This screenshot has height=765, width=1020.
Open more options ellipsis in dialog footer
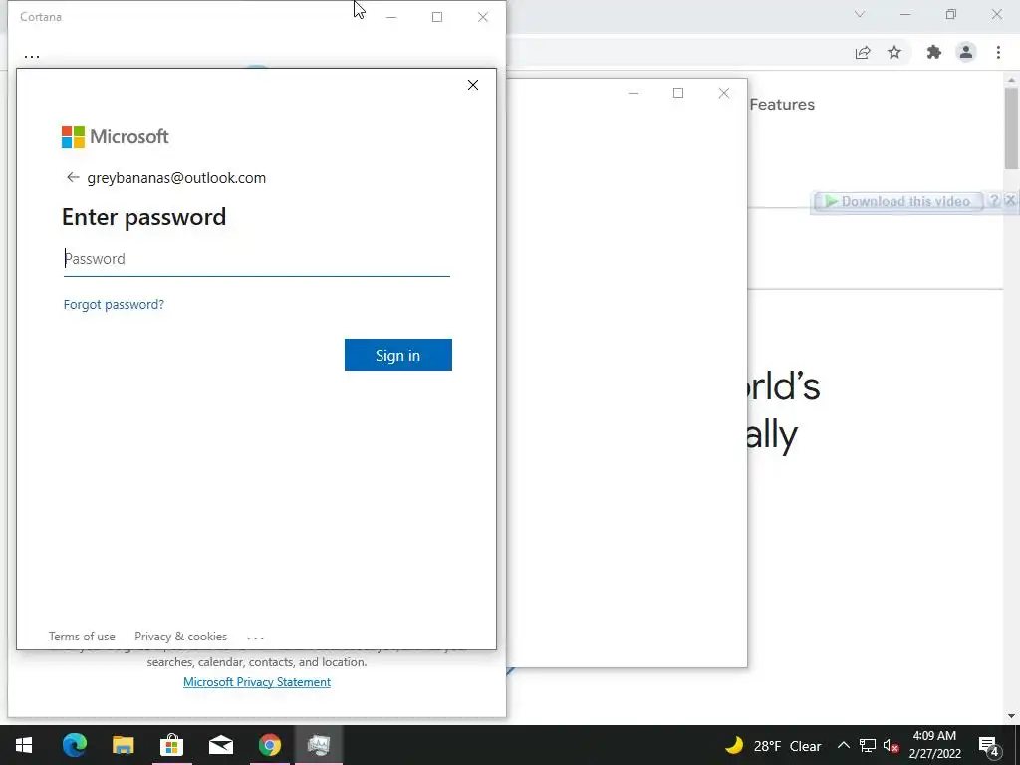[x=256, y=637]
